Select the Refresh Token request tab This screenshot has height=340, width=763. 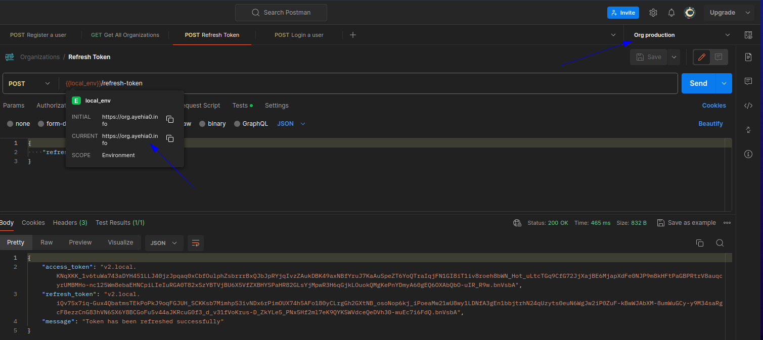[x=212, y=35]
